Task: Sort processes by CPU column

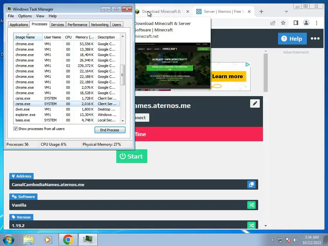Action: [68, 37]
